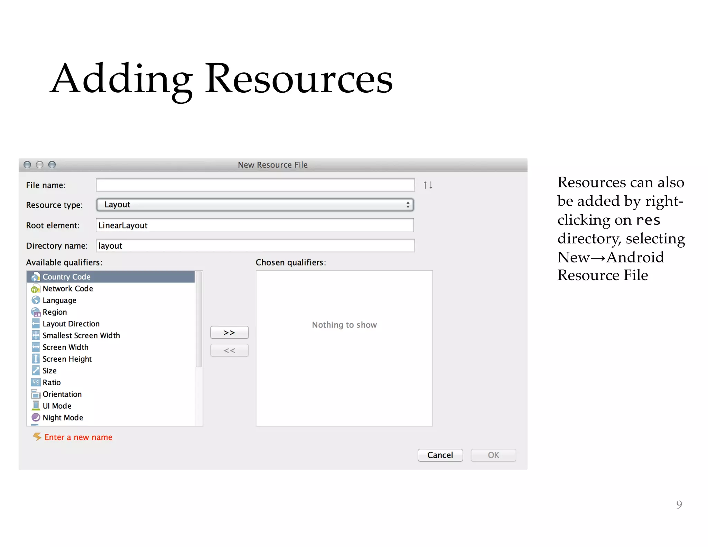Click the Screen Height icon

point(36,359)
